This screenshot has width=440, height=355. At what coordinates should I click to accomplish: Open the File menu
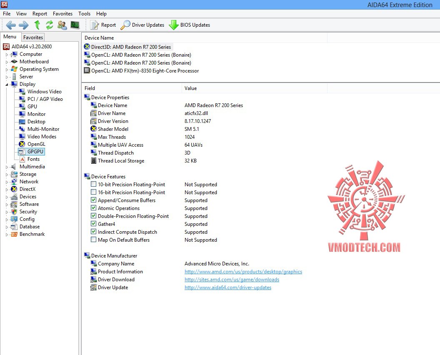[x=7, y=14]
